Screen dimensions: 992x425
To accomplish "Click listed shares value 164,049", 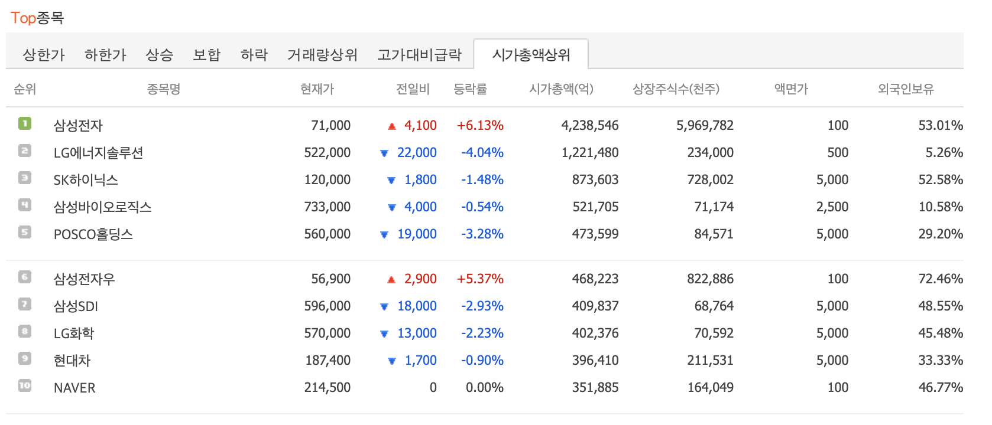I will pos(711,387).
